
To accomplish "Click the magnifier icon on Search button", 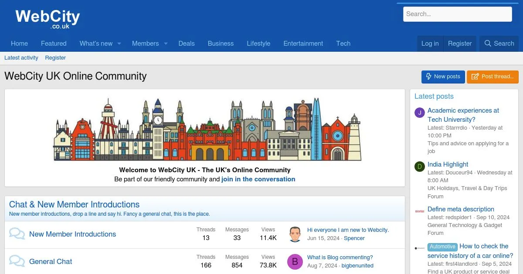I will click(x=488, y=43).
